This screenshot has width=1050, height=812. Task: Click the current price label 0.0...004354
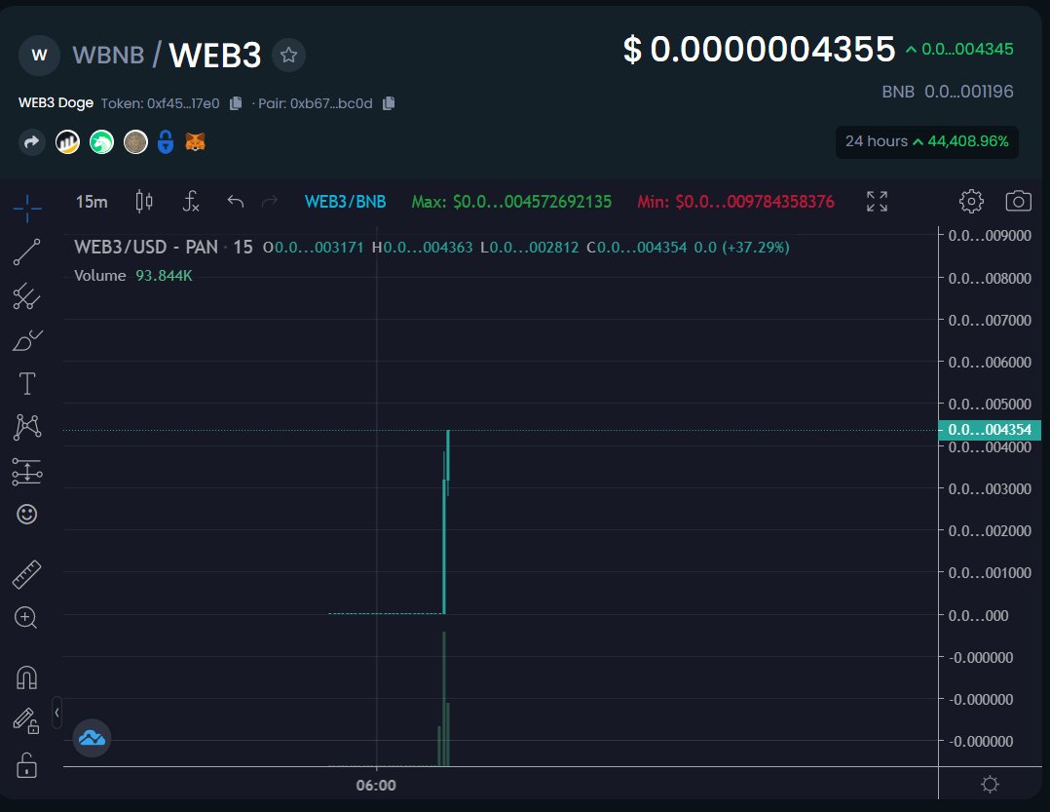[990, 430]
